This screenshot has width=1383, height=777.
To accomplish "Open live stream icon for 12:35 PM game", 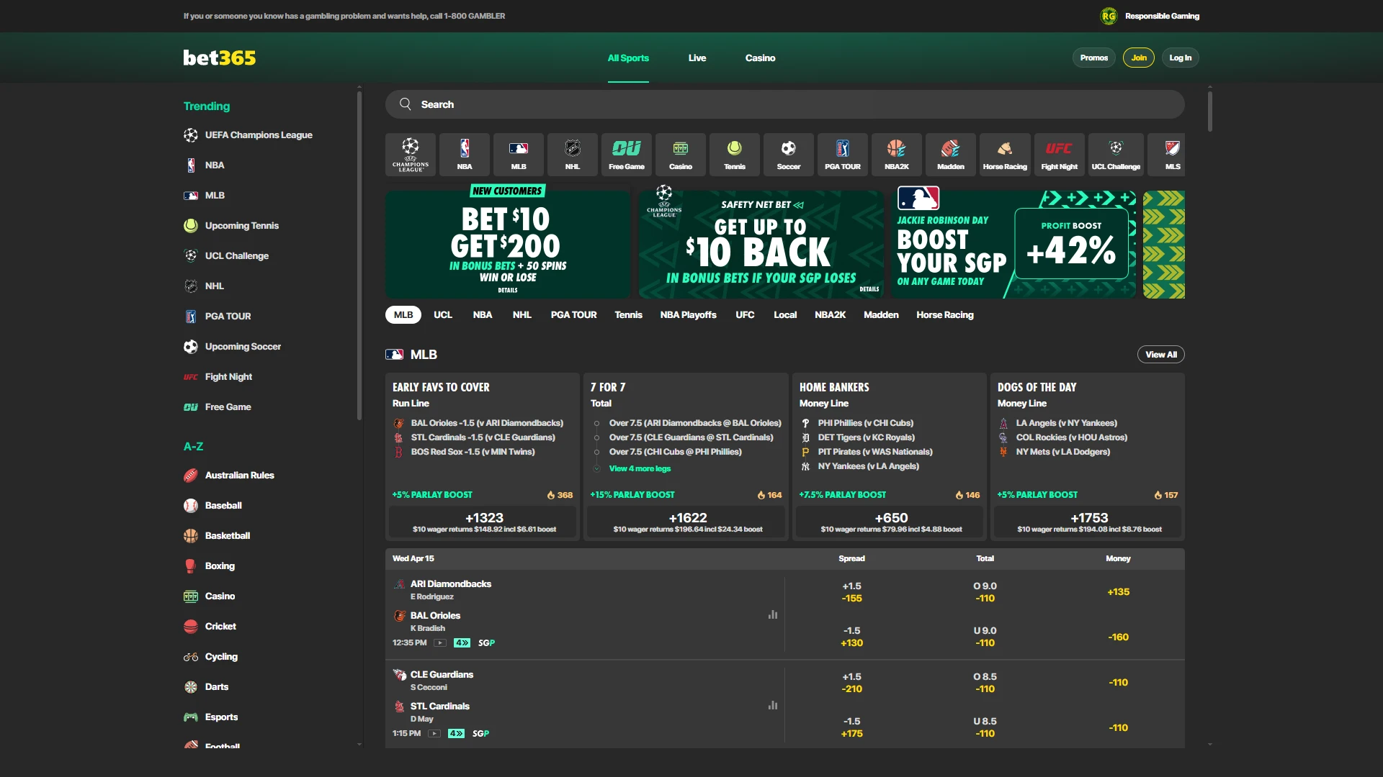I will 440,642.
